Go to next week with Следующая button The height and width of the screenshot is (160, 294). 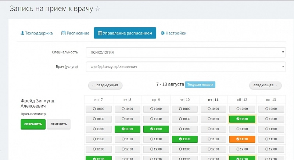point(265,85)
